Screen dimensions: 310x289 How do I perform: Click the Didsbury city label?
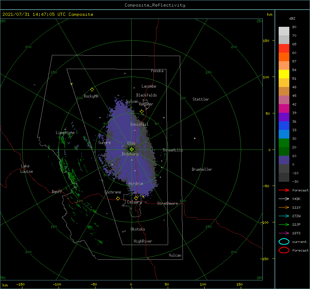(x=130, y=154)
